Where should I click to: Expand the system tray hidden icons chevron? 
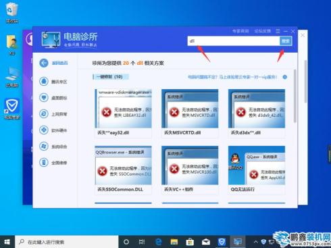coord(255,242)
